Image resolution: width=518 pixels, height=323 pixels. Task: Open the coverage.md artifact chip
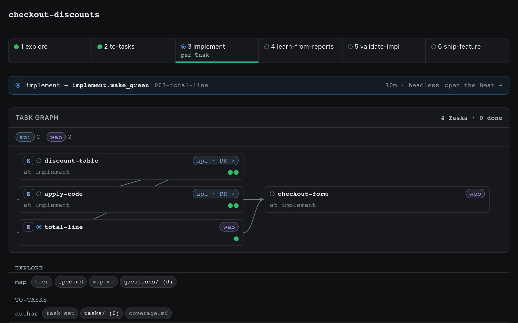148,313
